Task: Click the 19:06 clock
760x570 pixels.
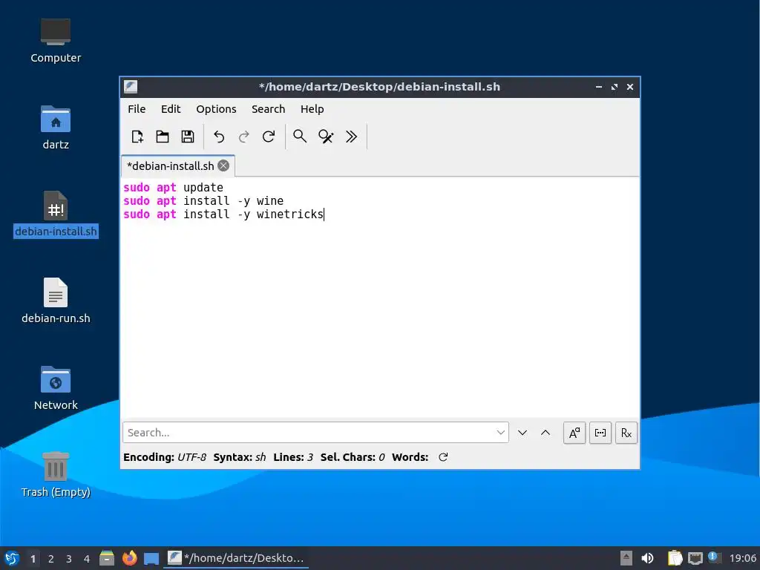Action: (742, 558)
